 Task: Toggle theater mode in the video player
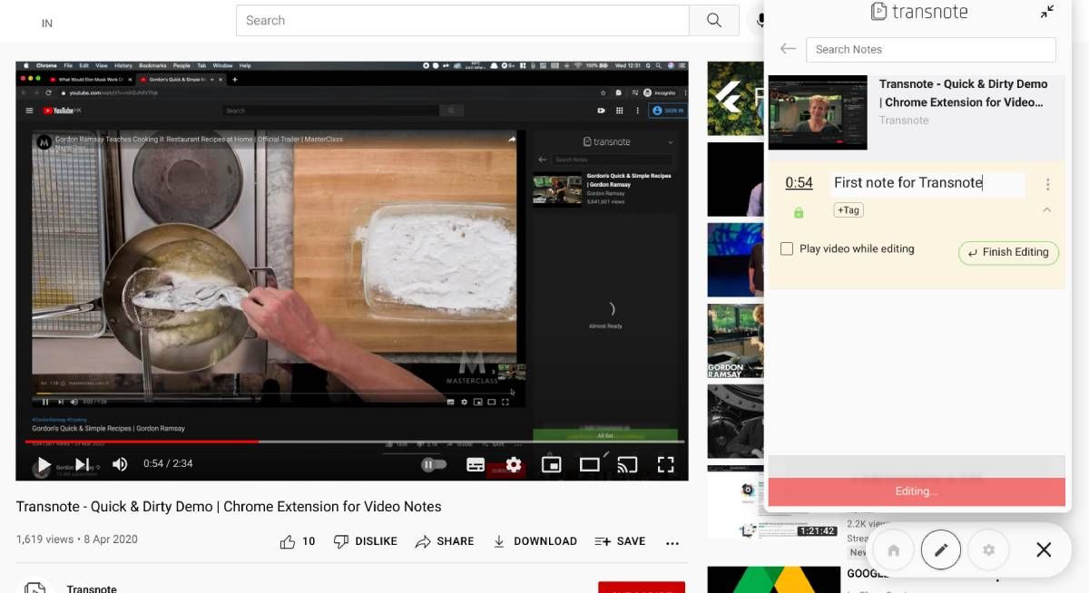click(590, 463)
